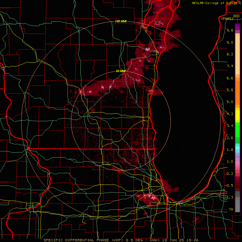The height and width of the screenshot is (242, 242).
Task: Select the -0.5 value on the scale
Action: (229, 185)
